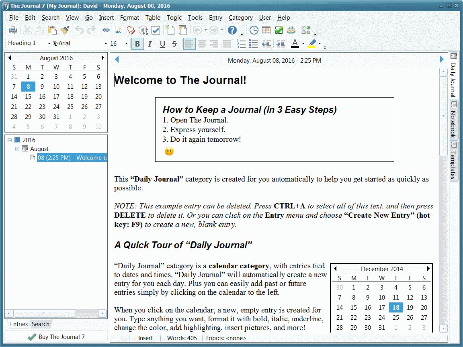Click Buy The Journal 7
This screenshot has width=463, height=347.
point(56,337)
